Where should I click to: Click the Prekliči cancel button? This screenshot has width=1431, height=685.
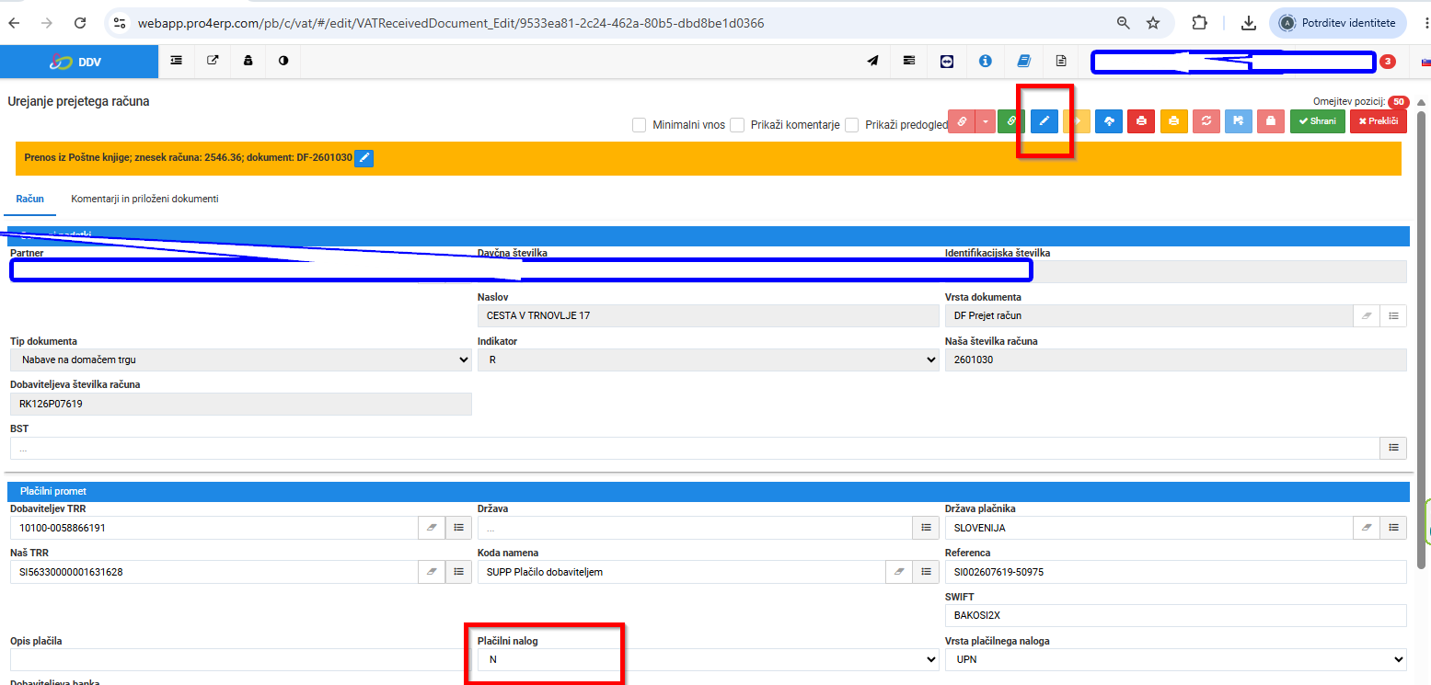(x=1379, y=120)
